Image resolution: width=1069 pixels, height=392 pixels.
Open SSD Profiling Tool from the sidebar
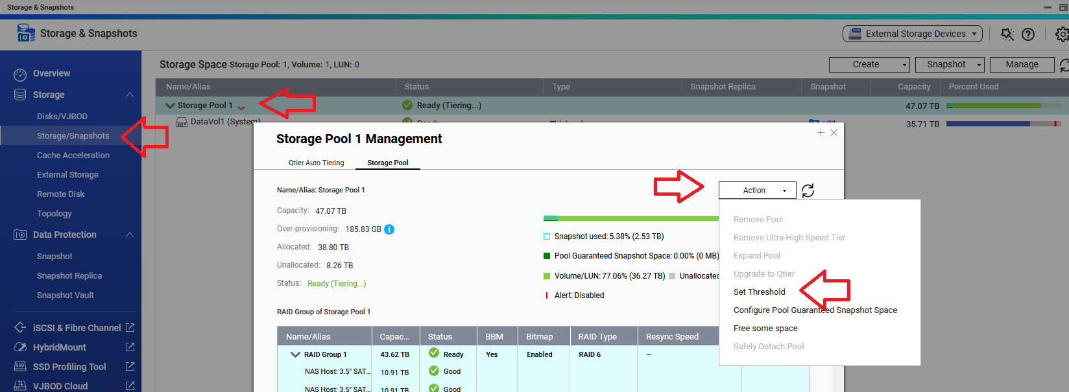69,367
